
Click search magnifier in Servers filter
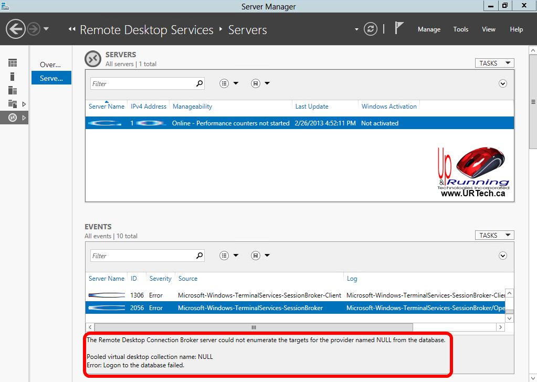199,83
